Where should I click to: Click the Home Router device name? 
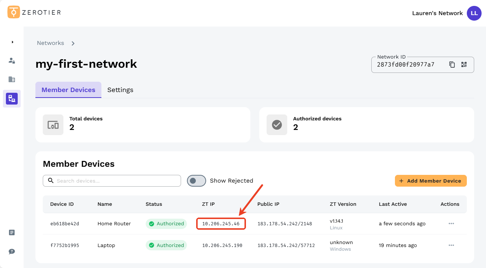(x=114, y=224)
